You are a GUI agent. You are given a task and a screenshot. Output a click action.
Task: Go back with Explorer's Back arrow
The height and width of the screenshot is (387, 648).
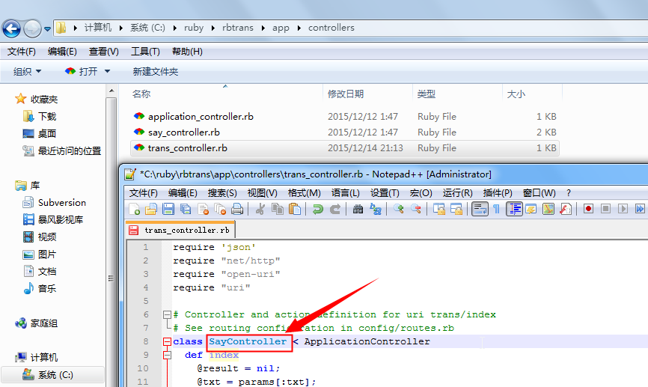pyautogui.click(x=11, y=29)
